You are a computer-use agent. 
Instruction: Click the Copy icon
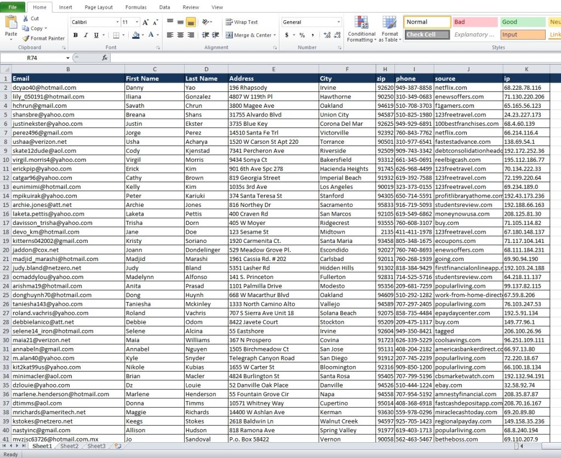[26, 28]
